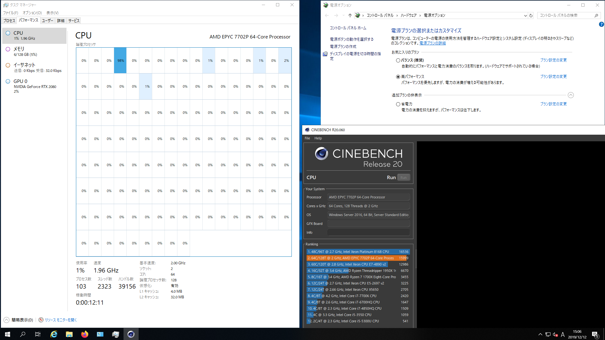Screen dimensions: 605x340
Task: Select the High Performance power plan
Action: pos(398,77)
